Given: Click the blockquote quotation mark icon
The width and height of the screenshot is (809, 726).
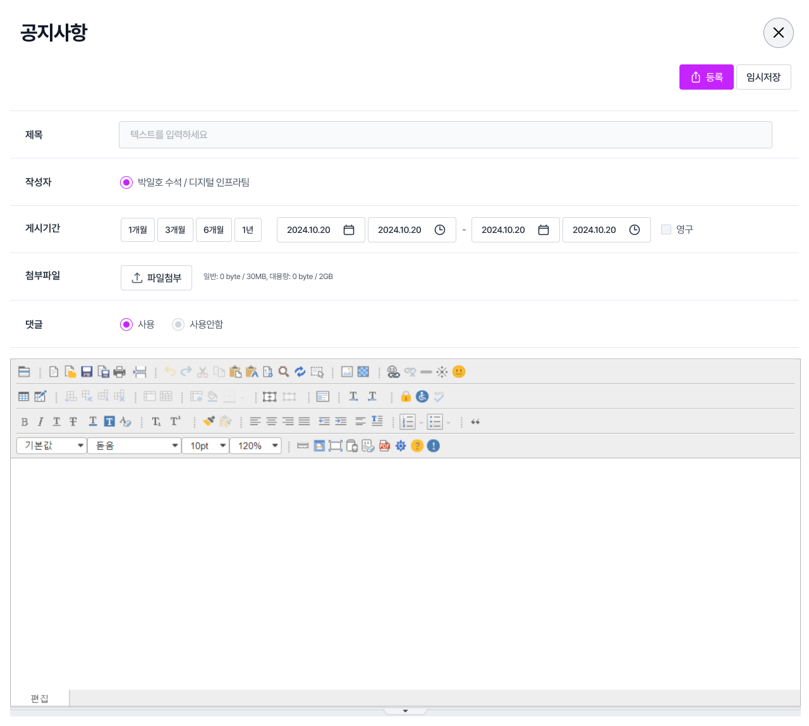Looking at the screenshot, I should click(475, 422).
